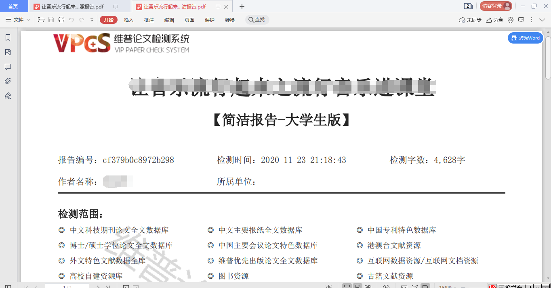Close the active 洁报告.pdf tab
Screen dimensions: 551x288
click(226, 7)
